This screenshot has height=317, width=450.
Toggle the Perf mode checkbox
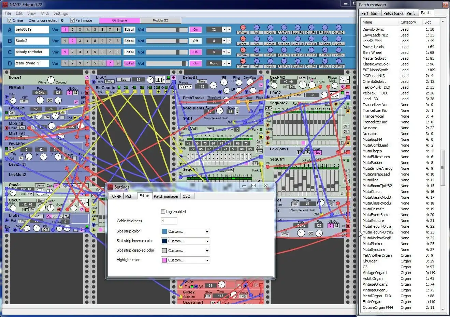(x=72, y=20)
